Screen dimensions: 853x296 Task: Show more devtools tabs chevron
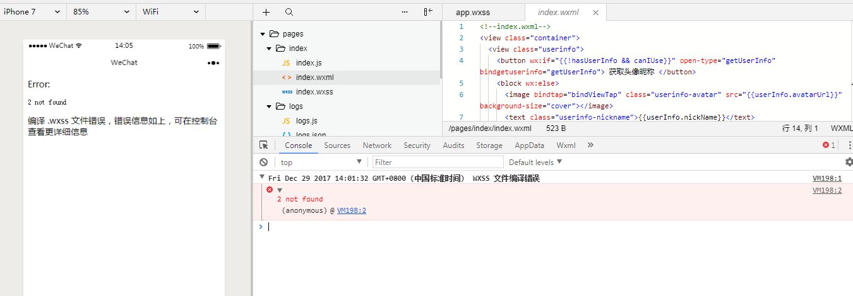coord(590,145)
